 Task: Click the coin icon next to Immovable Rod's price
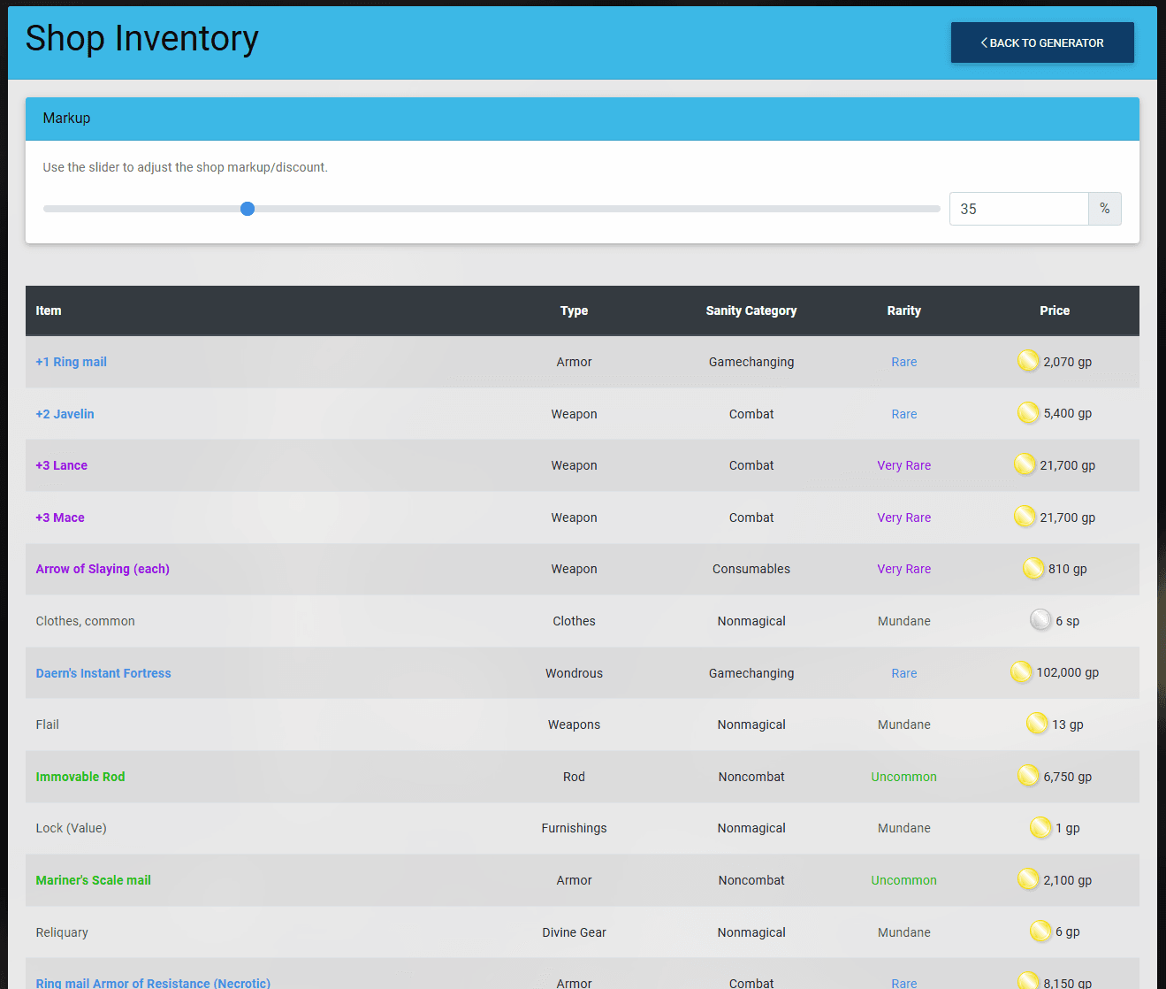(1028, 775)
